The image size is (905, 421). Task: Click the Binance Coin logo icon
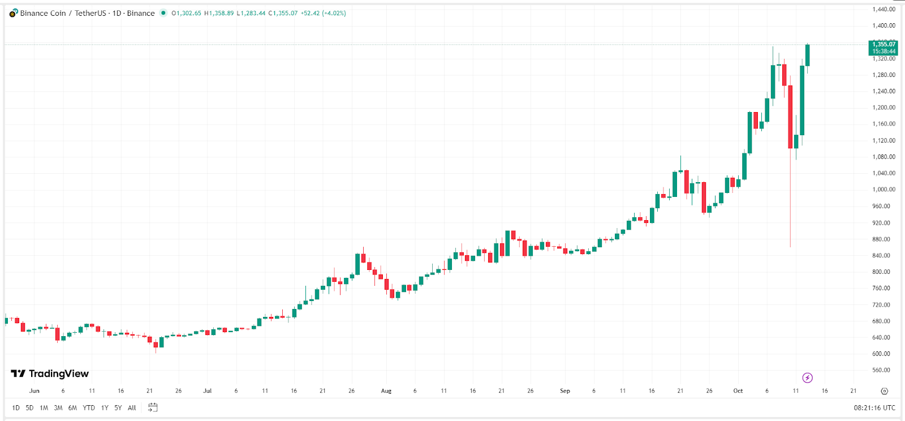(x=12, y=13)
